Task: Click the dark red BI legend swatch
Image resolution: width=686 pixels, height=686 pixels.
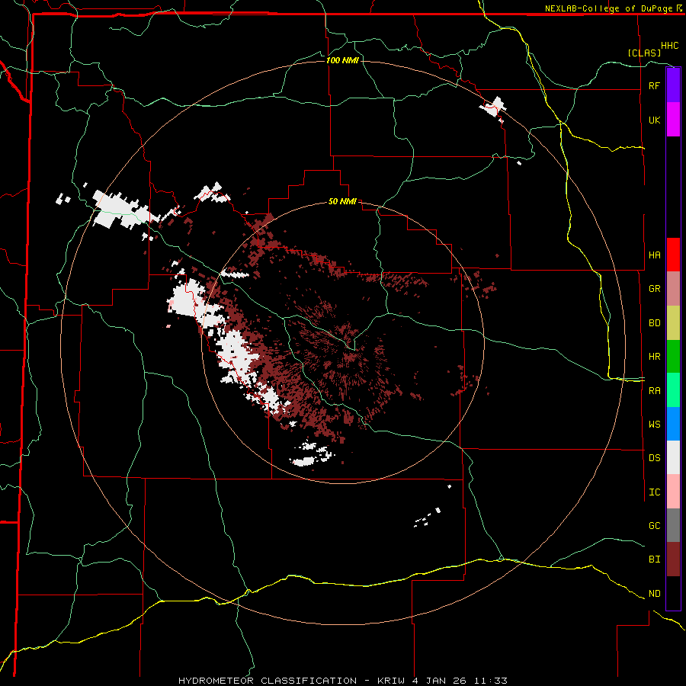Action: click(x=673, y=559)
